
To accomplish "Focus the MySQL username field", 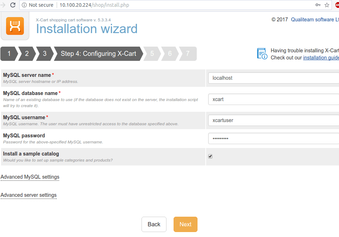I will coord(273,120).
